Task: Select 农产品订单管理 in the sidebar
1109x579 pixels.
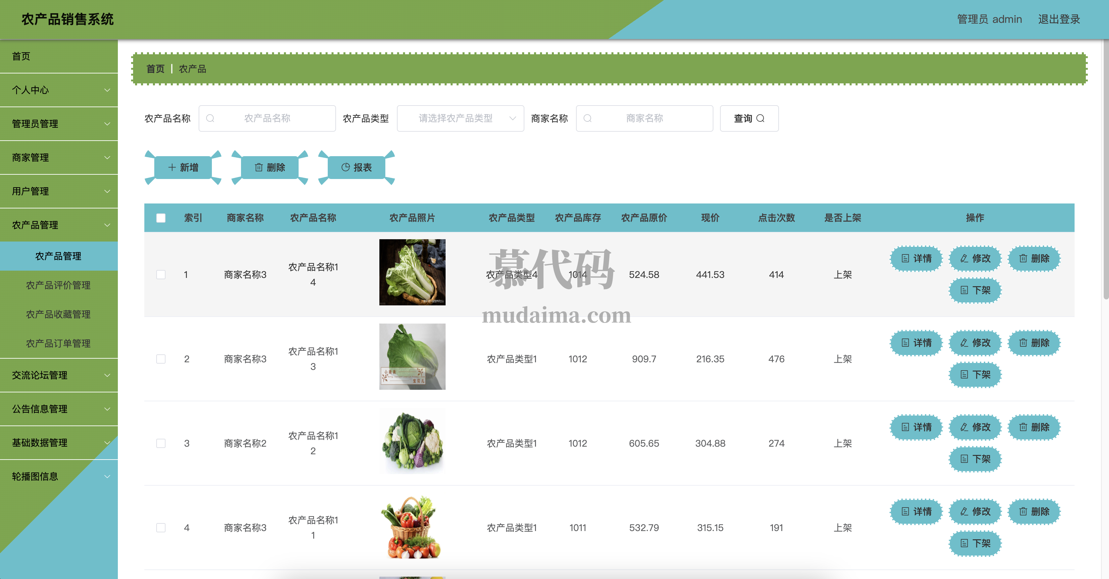Action: tap(58, 343)
